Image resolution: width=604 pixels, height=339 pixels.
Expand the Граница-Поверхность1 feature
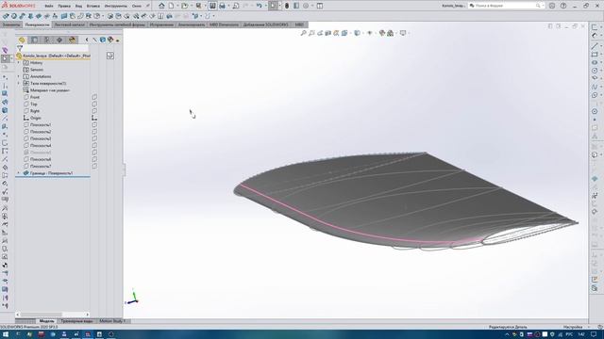pos(19,173)
